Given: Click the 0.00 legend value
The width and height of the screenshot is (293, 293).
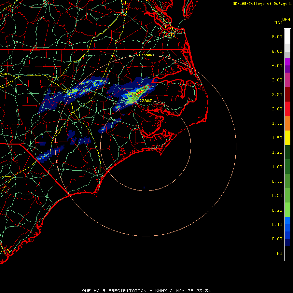Looking at the screenshot, I should [277, 239].
